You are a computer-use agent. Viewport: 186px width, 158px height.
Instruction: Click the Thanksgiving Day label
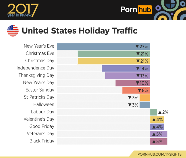(36, 75)
